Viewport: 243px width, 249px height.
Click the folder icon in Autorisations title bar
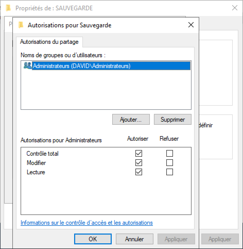pos(21,25)
